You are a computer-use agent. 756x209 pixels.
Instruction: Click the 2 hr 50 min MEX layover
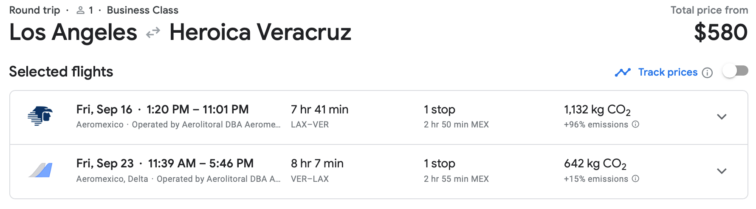tap(456, 124)
